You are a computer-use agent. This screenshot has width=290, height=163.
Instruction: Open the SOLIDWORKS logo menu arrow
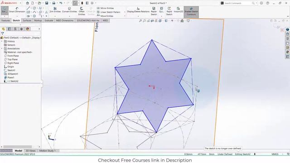(20, 3)
